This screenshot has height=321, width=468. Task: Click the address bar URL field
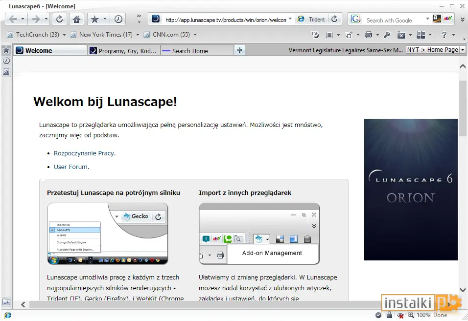[x=226, y=20]
